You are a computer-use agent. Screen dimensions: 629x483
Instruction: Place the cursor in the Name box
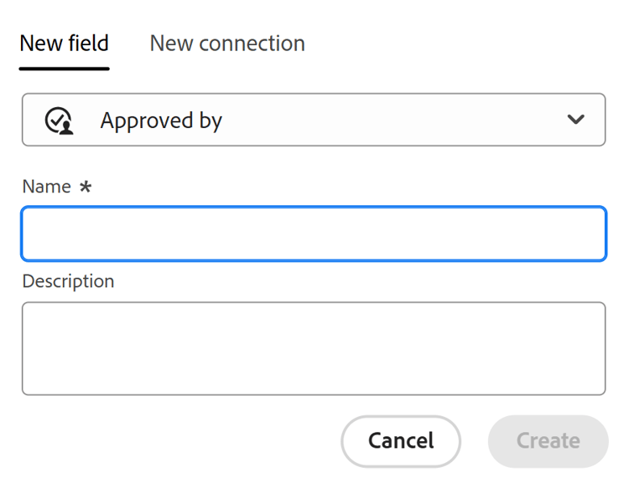(313, 234)
